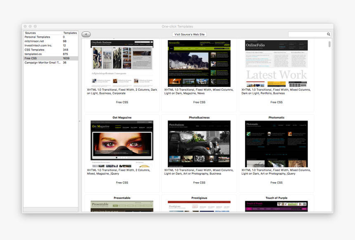Click description mentioning Business, Corporate
The width and height of the screenshot is (355, 240).
(x=122, y=91)
